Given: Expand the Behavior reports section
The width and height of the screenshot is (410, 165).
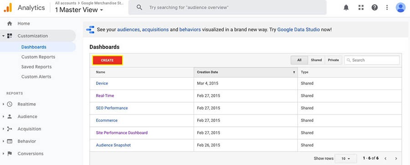Looking at the screenshot, I should [3, 141].
